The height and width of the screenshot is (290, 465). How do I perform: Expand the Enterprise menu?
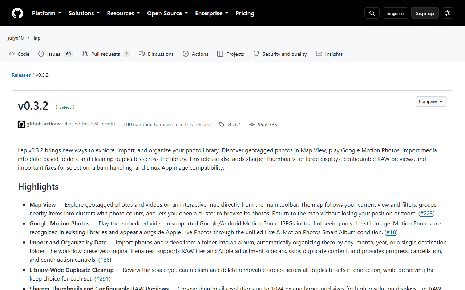pyautogui.click(x=211, y=13)
